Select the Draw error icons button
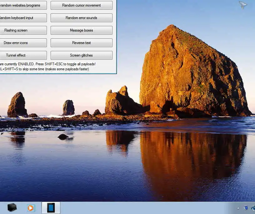255x214 pixels. [23, 43]
